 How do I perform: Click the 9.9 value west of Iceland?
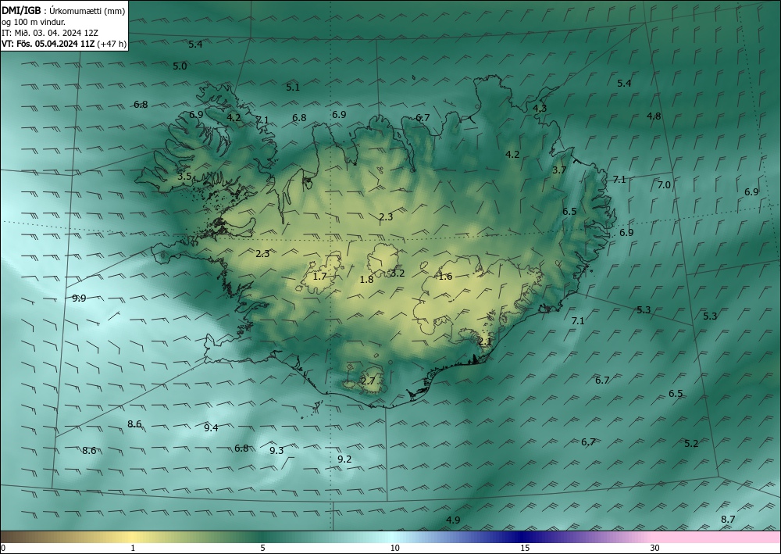(79, 298)
